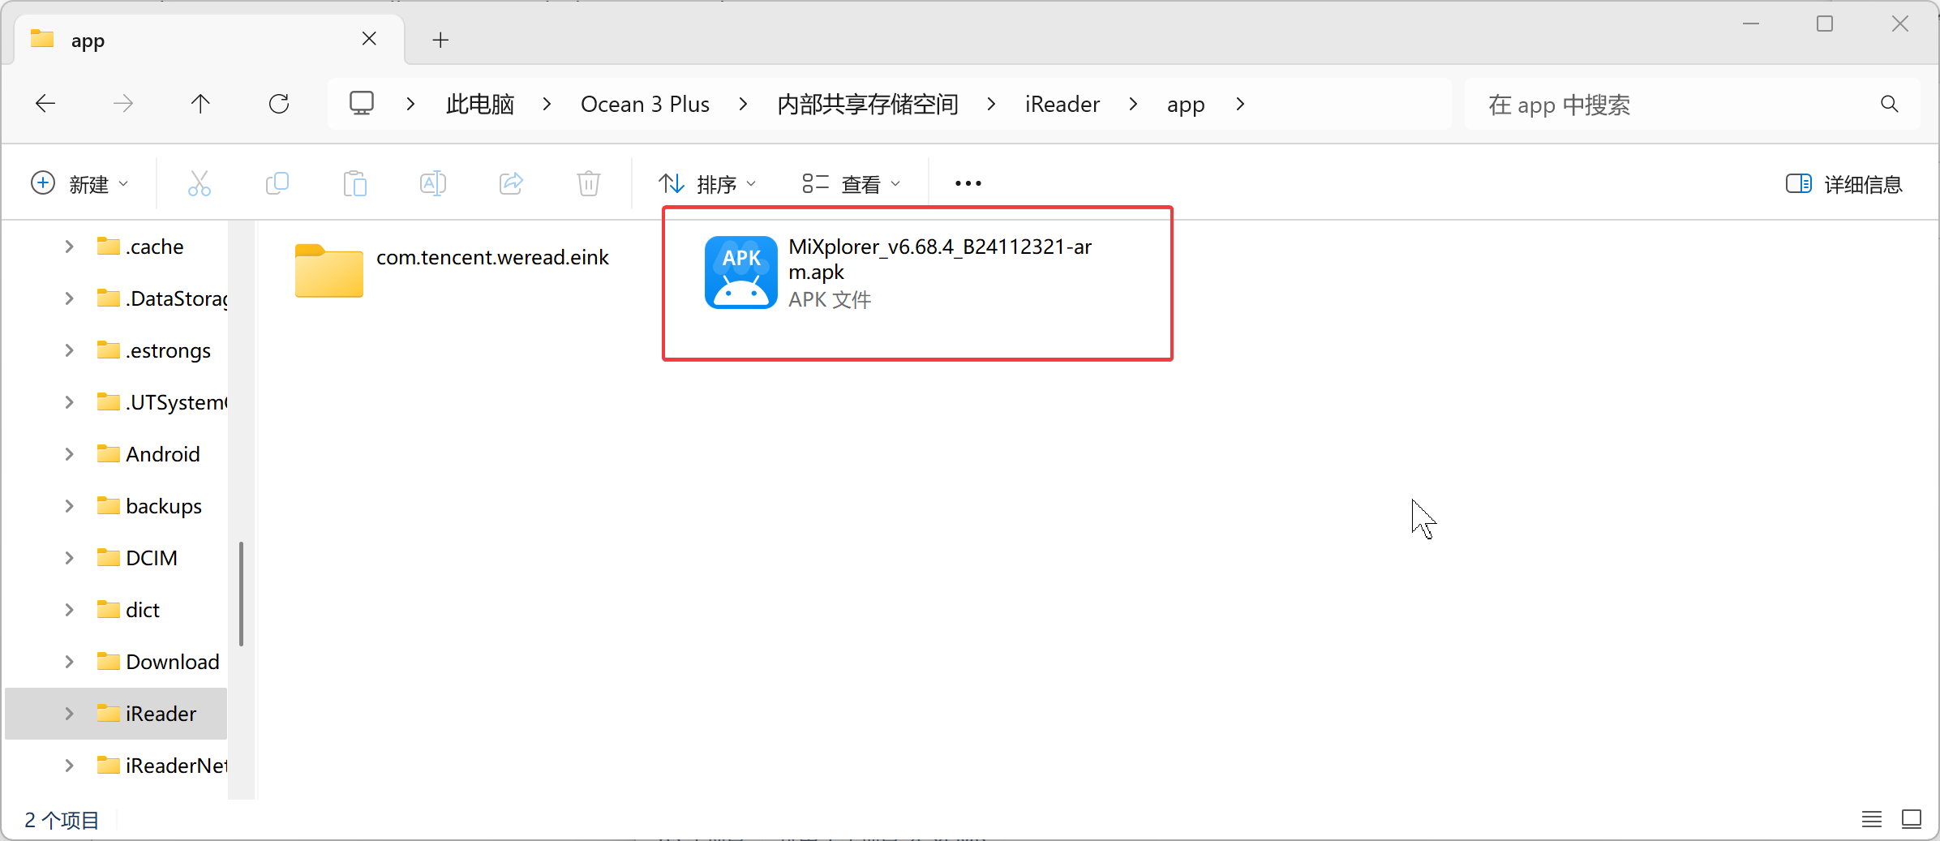Click Ocean 3 Plus breadcrumb
This screenshot has height=841, width=1940.
pyautogui.click(x=645, y=104)
